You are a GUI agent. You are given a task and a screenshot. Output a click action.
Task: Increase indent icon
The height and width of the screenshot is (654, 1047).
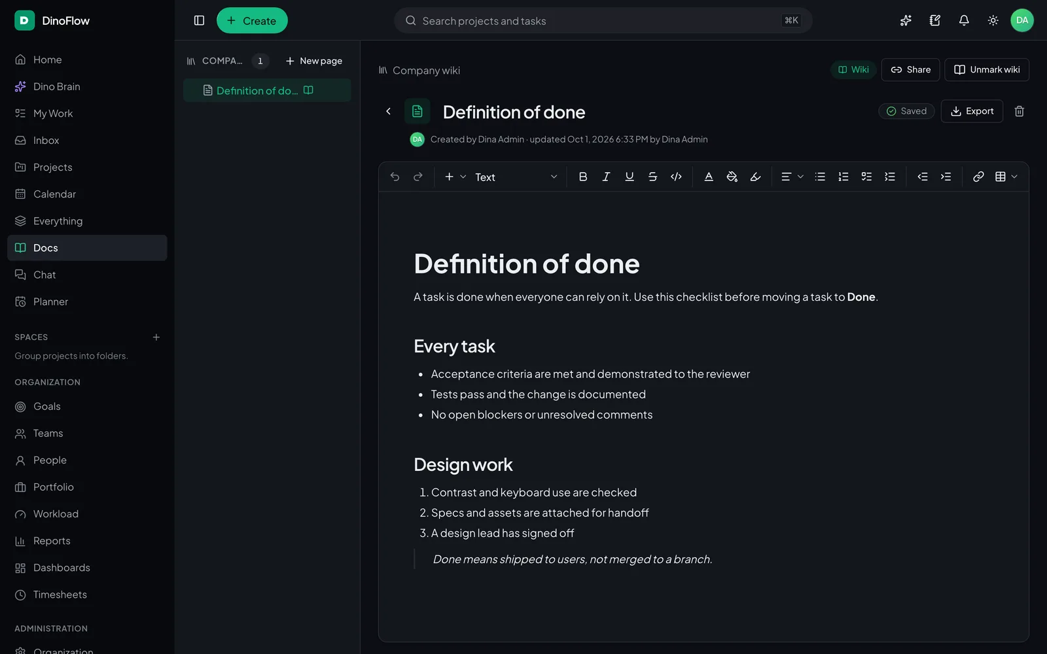(946, 177)
